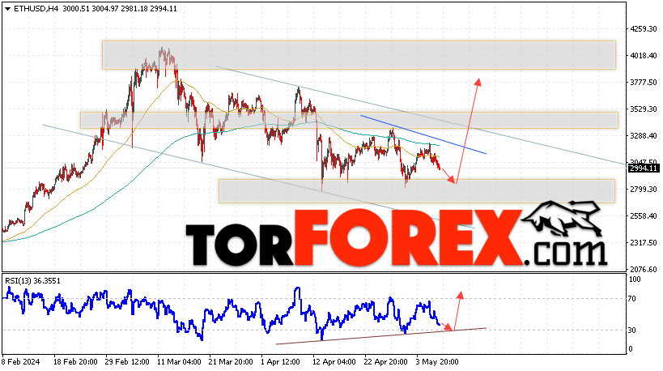The width and height of the screenshot is (663, 371).
Task: Click the 2076.60 price axis label
Action: [643, 270]
